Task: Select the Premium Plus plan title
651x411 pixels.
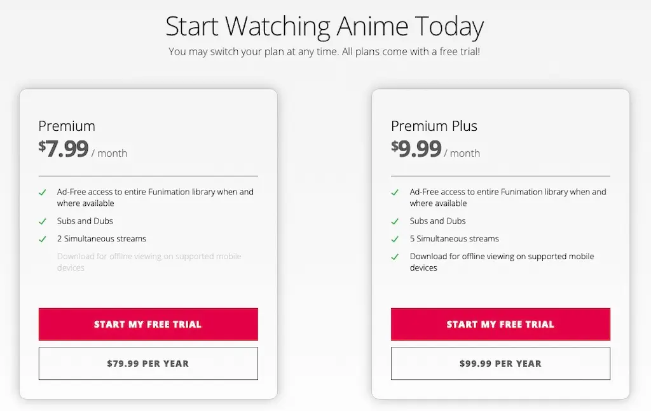Action: 434,126
